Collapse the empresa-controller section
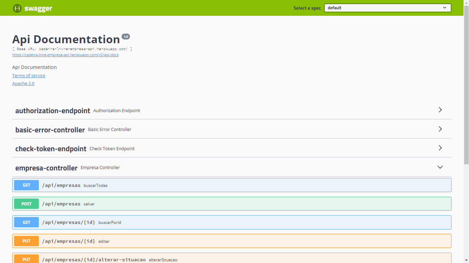Viewport: 469px width, 263px height. coord(232,167)
